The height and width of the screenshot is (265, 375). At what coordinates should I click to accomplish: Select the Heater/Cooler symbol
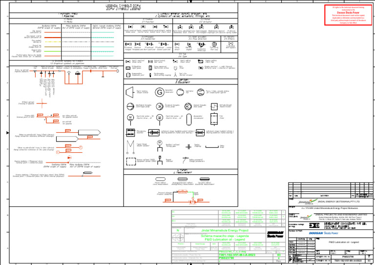coord(214,106)
